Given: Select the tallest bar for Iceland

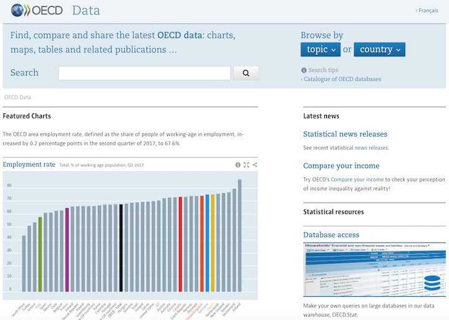Looking at the screenshot, I should pos(239,236).
